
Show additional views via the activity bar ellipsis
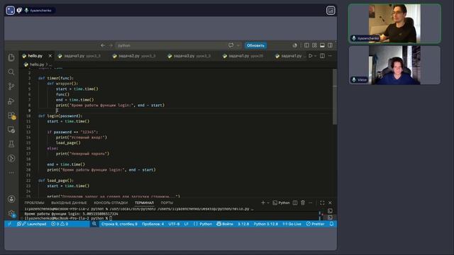pos(11,173)
